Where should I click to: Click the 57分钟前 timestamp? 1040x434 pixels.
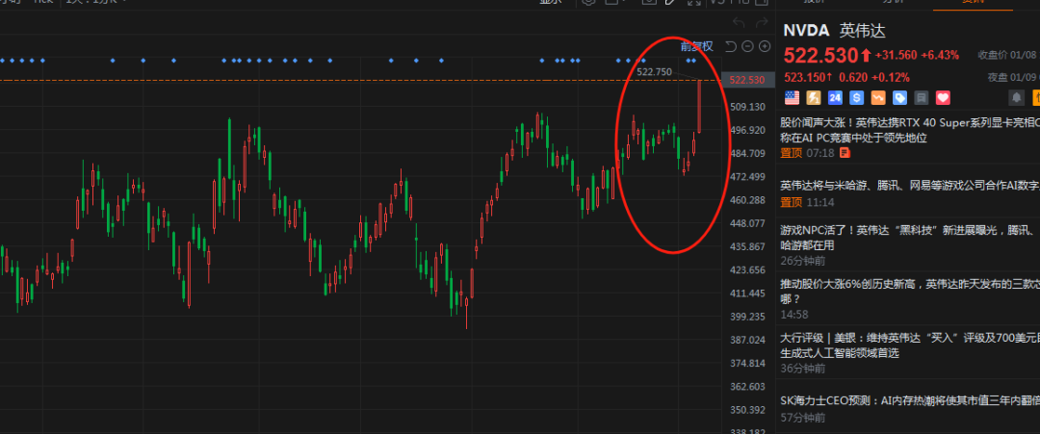pos(802,418)
